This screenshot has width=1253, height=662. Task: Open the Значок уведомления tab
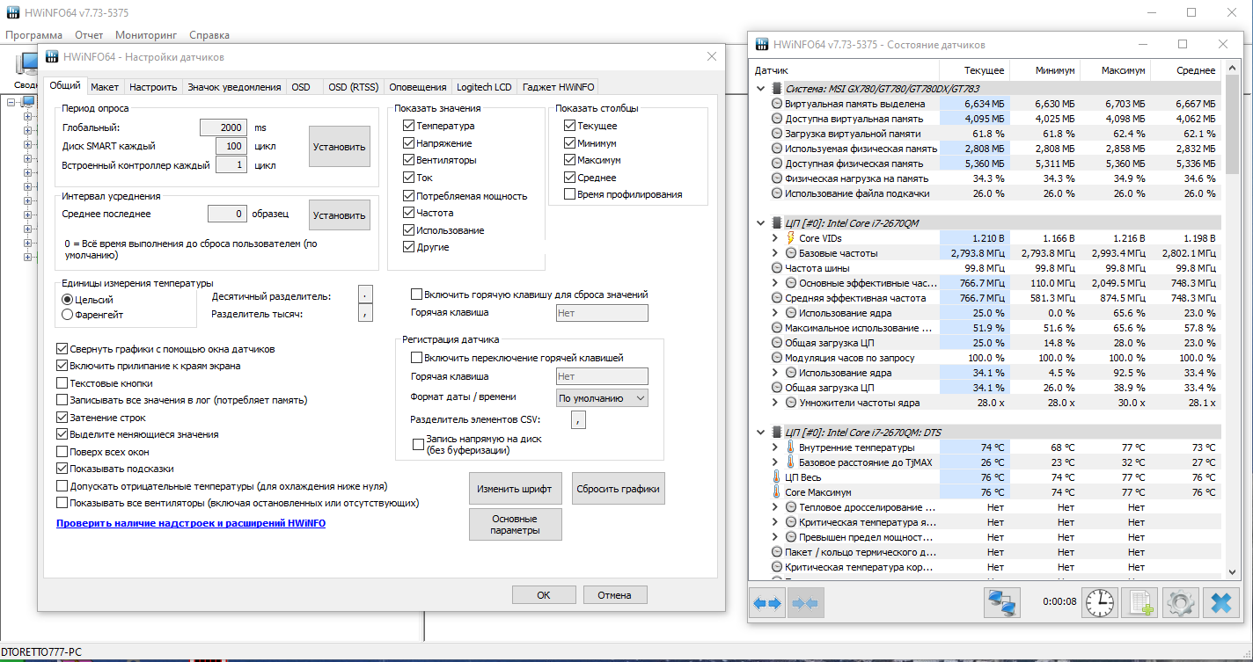tap(234, 87)
